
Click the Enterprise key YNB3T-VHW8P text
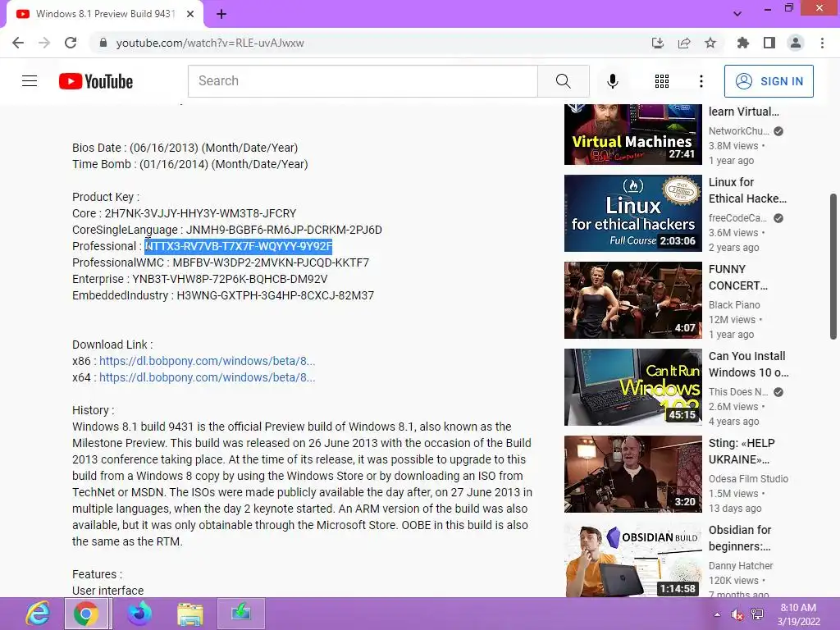pos(230,279)
